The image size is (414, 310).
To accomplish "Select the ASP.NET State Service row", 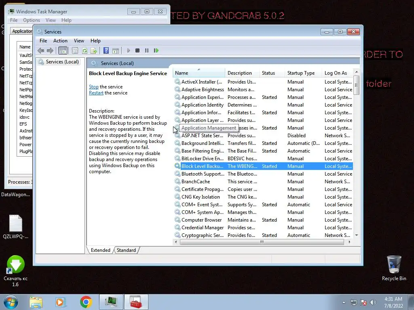I will (263, 136).
